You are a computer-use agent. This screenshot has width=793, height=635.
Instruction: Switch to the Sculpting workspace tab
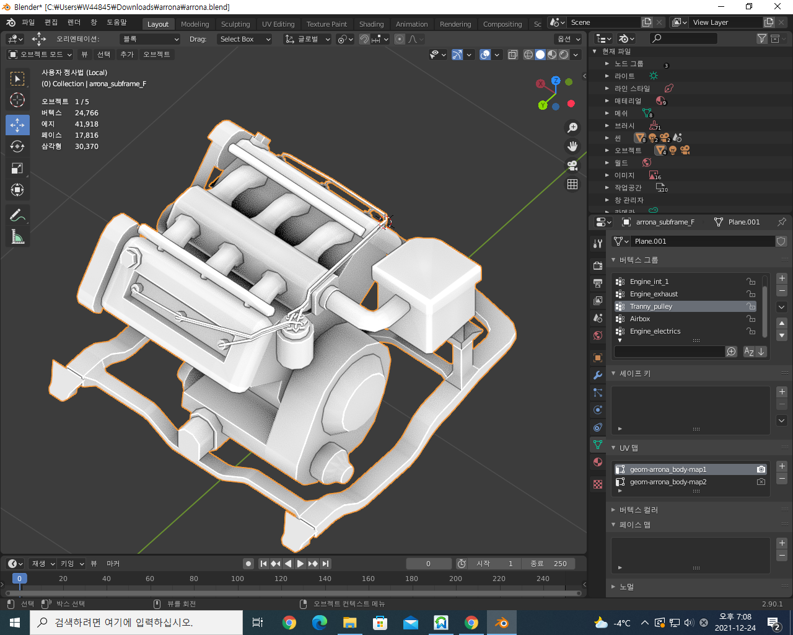tap(235, 24)
